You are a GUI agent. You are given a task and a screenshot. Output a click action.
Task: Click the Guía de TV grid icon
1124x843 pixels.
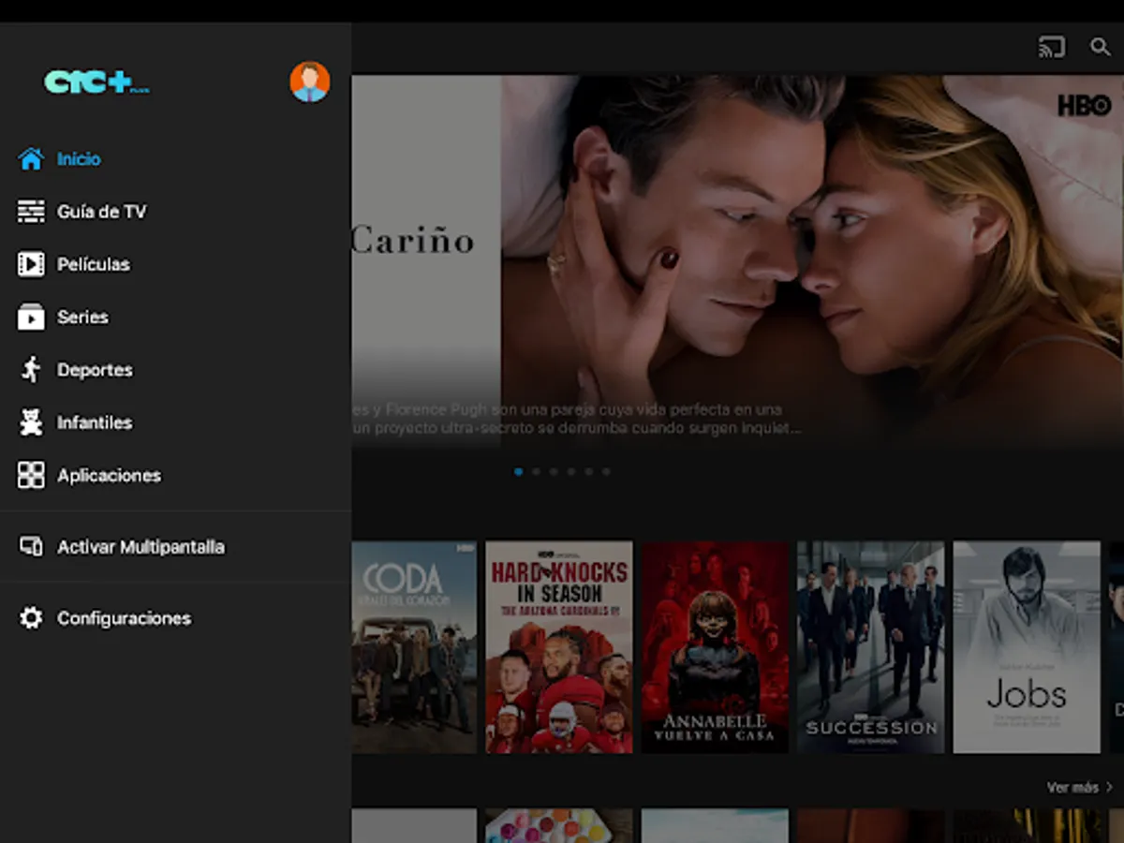pyautogui.click(x=31, y=212)
